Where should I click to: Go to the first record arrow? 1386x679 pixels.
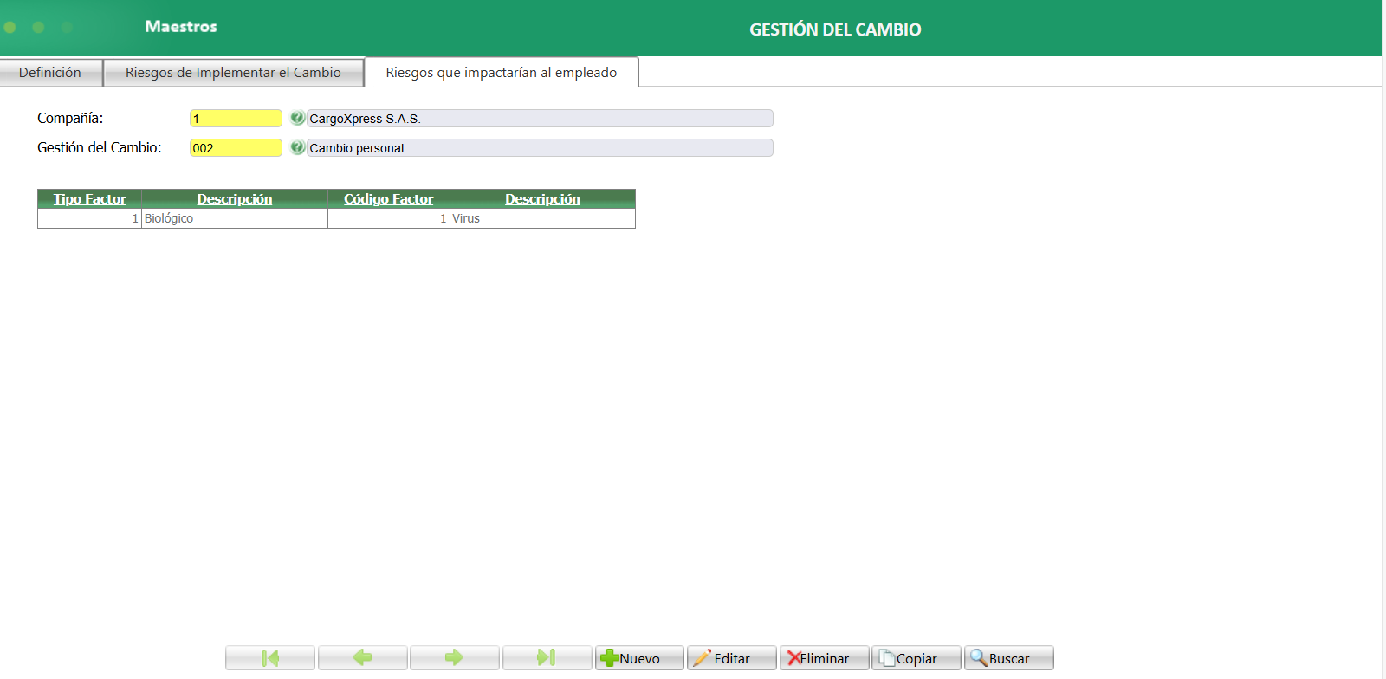[x=270, y=658]
